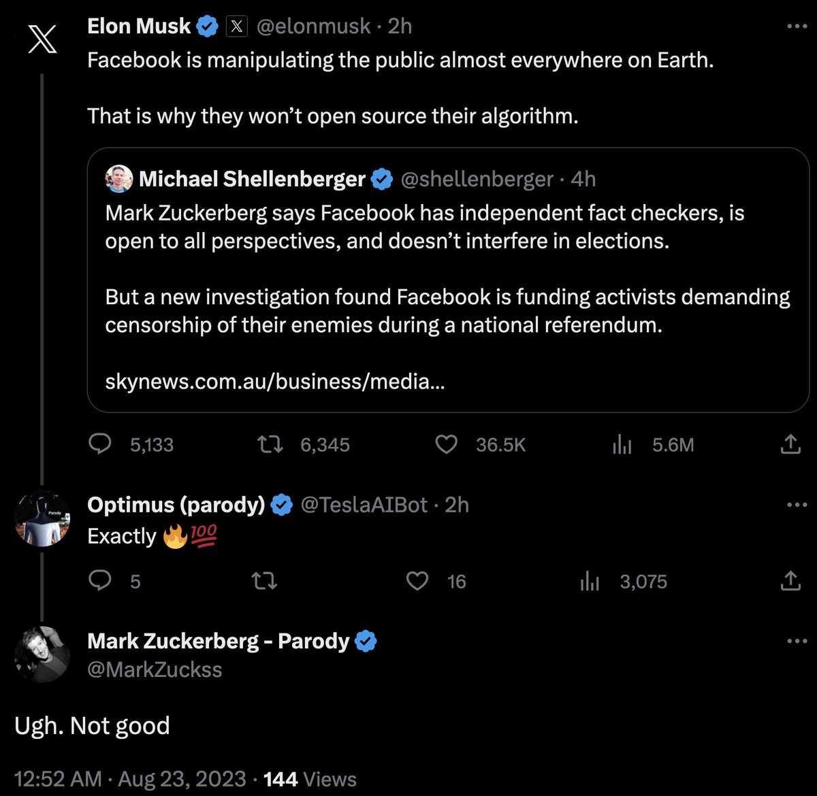The width and height of the screenshot is (817, 796).
Task: Share the Optimus (parody) reply
Action: click(x=790, y=581)
